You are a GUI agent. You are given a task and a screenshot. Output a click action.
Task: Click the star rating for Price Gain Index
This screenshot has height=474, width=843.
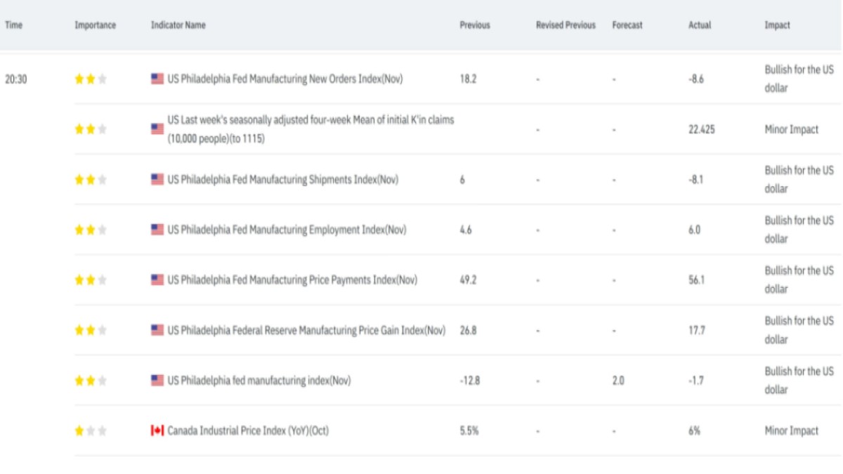pos(91,330)
